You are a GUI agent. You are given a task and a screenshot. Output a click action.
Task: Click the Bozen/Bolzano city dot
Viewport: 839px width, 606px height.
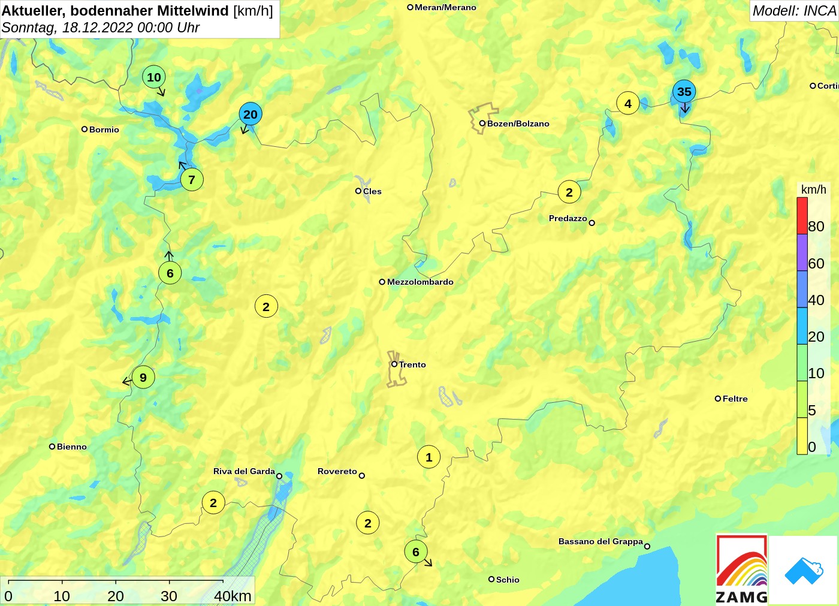pos(482,123)
